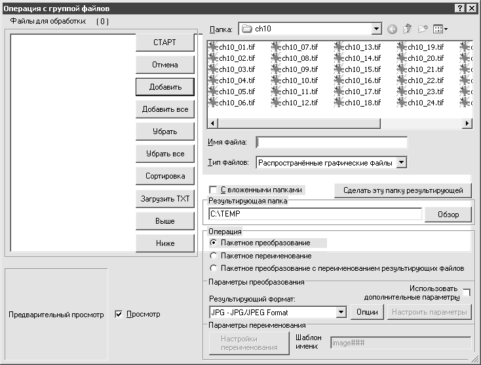Click the icon of ch10_06.tif

coord(213,102)
